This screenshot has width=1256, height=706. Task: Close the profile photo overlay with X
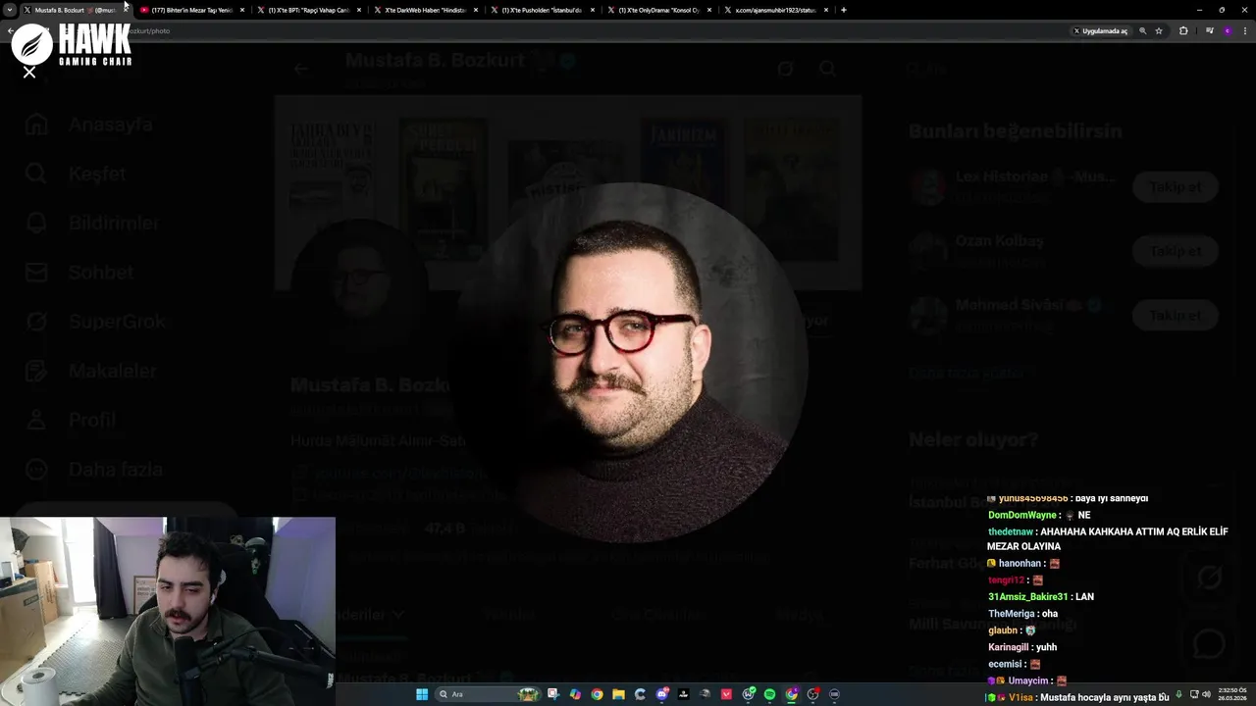(29, 72)
